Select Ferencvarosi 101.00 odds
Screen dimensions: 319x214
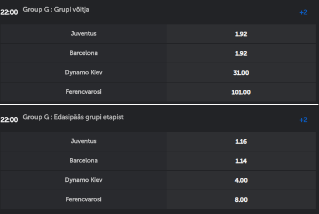pyautogui.click(x=241, y=92)
